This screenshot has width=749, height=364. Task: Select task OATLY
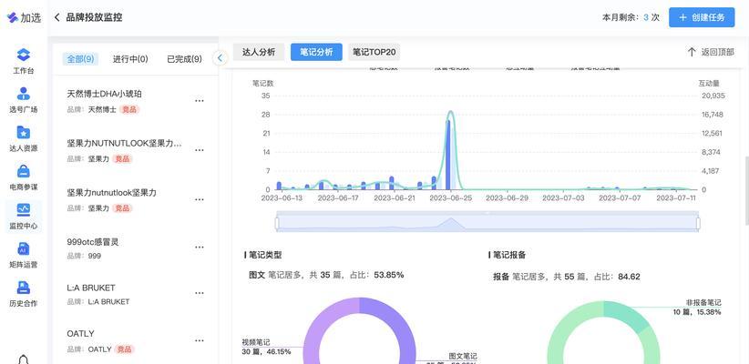[x=80, y=333]
